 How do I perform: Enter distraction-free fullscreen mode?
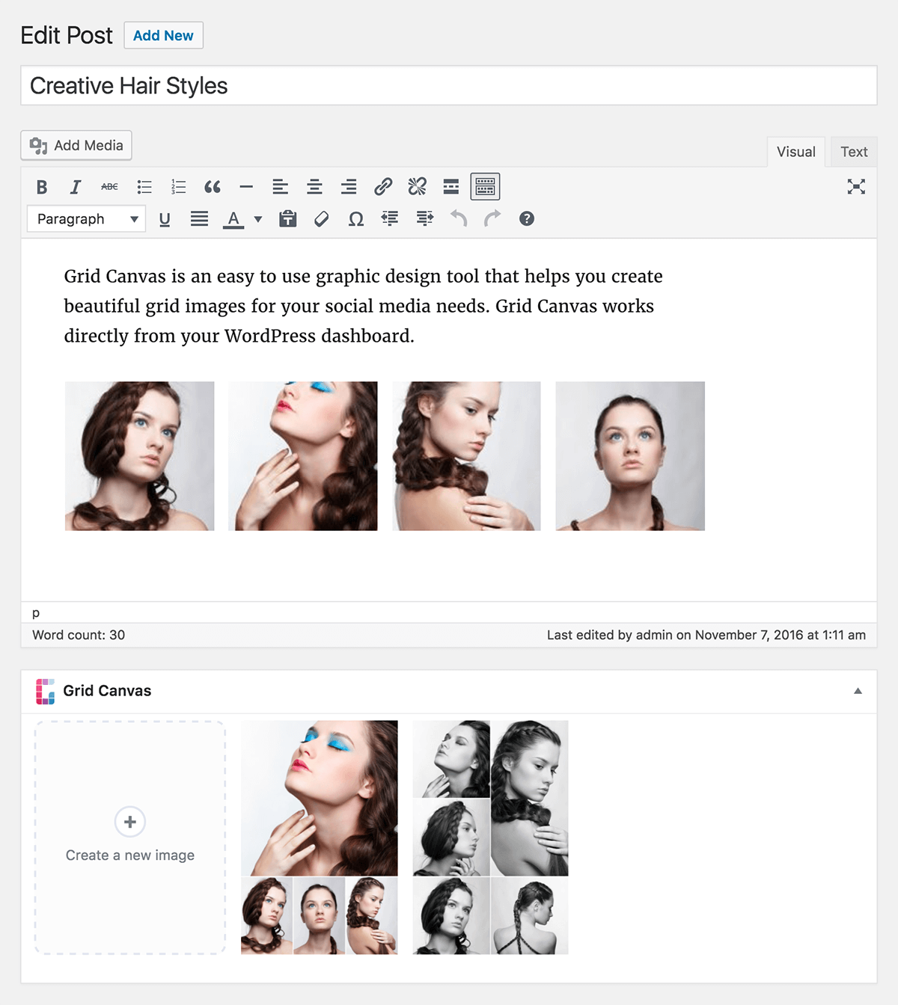[856, 187]
